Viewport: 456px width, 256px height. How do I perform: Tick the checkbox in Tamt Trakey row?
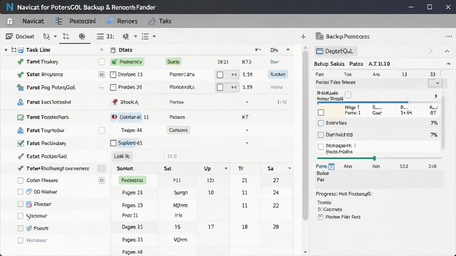pyautogui.click(x=102, y=62)
